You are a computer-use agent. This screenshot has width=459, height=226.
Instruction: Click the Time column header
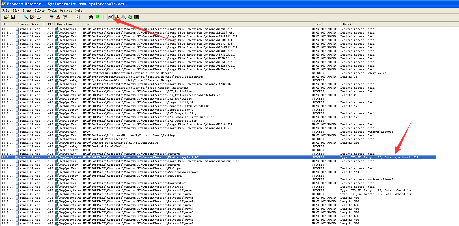tap(8, 24)
